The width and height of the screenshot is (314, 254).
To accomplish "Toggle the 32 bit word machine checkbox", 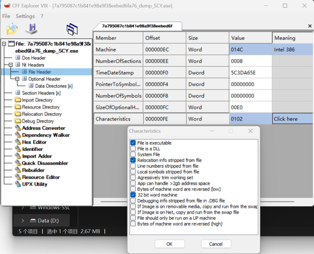I will (x=133, y=195).
